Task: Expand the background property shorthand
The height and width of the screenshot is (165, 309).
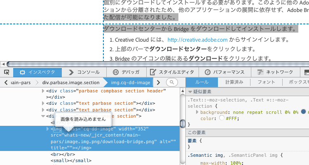Action: (x=197, y=112)
